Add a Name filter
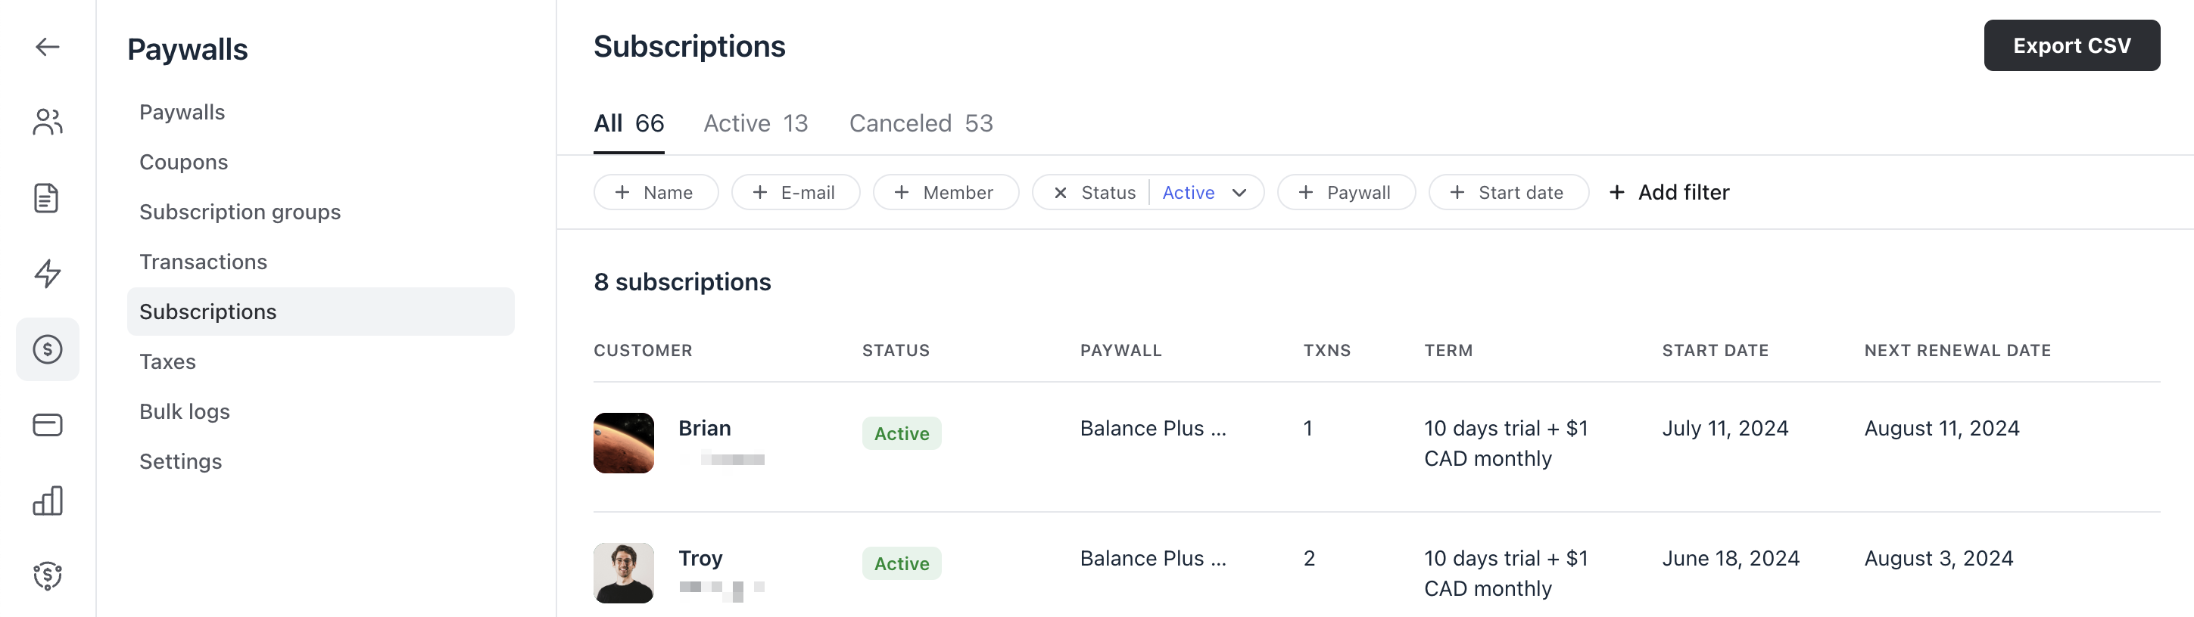Image resolution: width=2194 pixels, height=617 pixels. pos(656,192)
